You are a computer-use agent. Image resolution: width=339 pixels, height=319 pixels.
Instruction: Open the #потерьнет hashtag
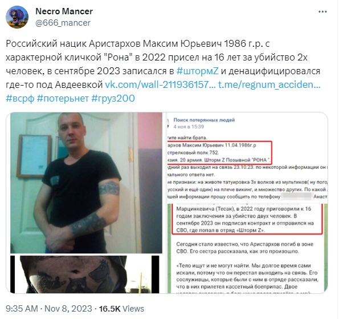click(x=63, y=98)
